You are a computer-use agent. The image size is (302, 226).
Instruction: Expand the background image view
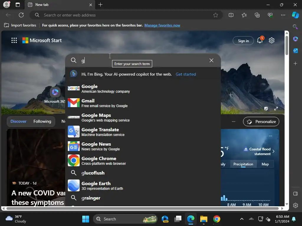click(x=276, y=109)
